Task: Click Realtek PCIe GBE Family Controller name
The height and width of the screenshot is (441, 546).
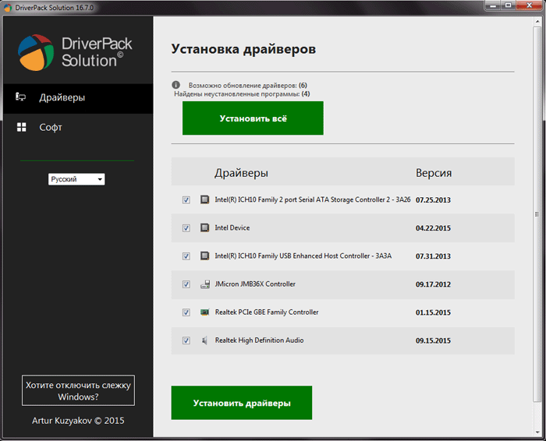Action: 267,312
